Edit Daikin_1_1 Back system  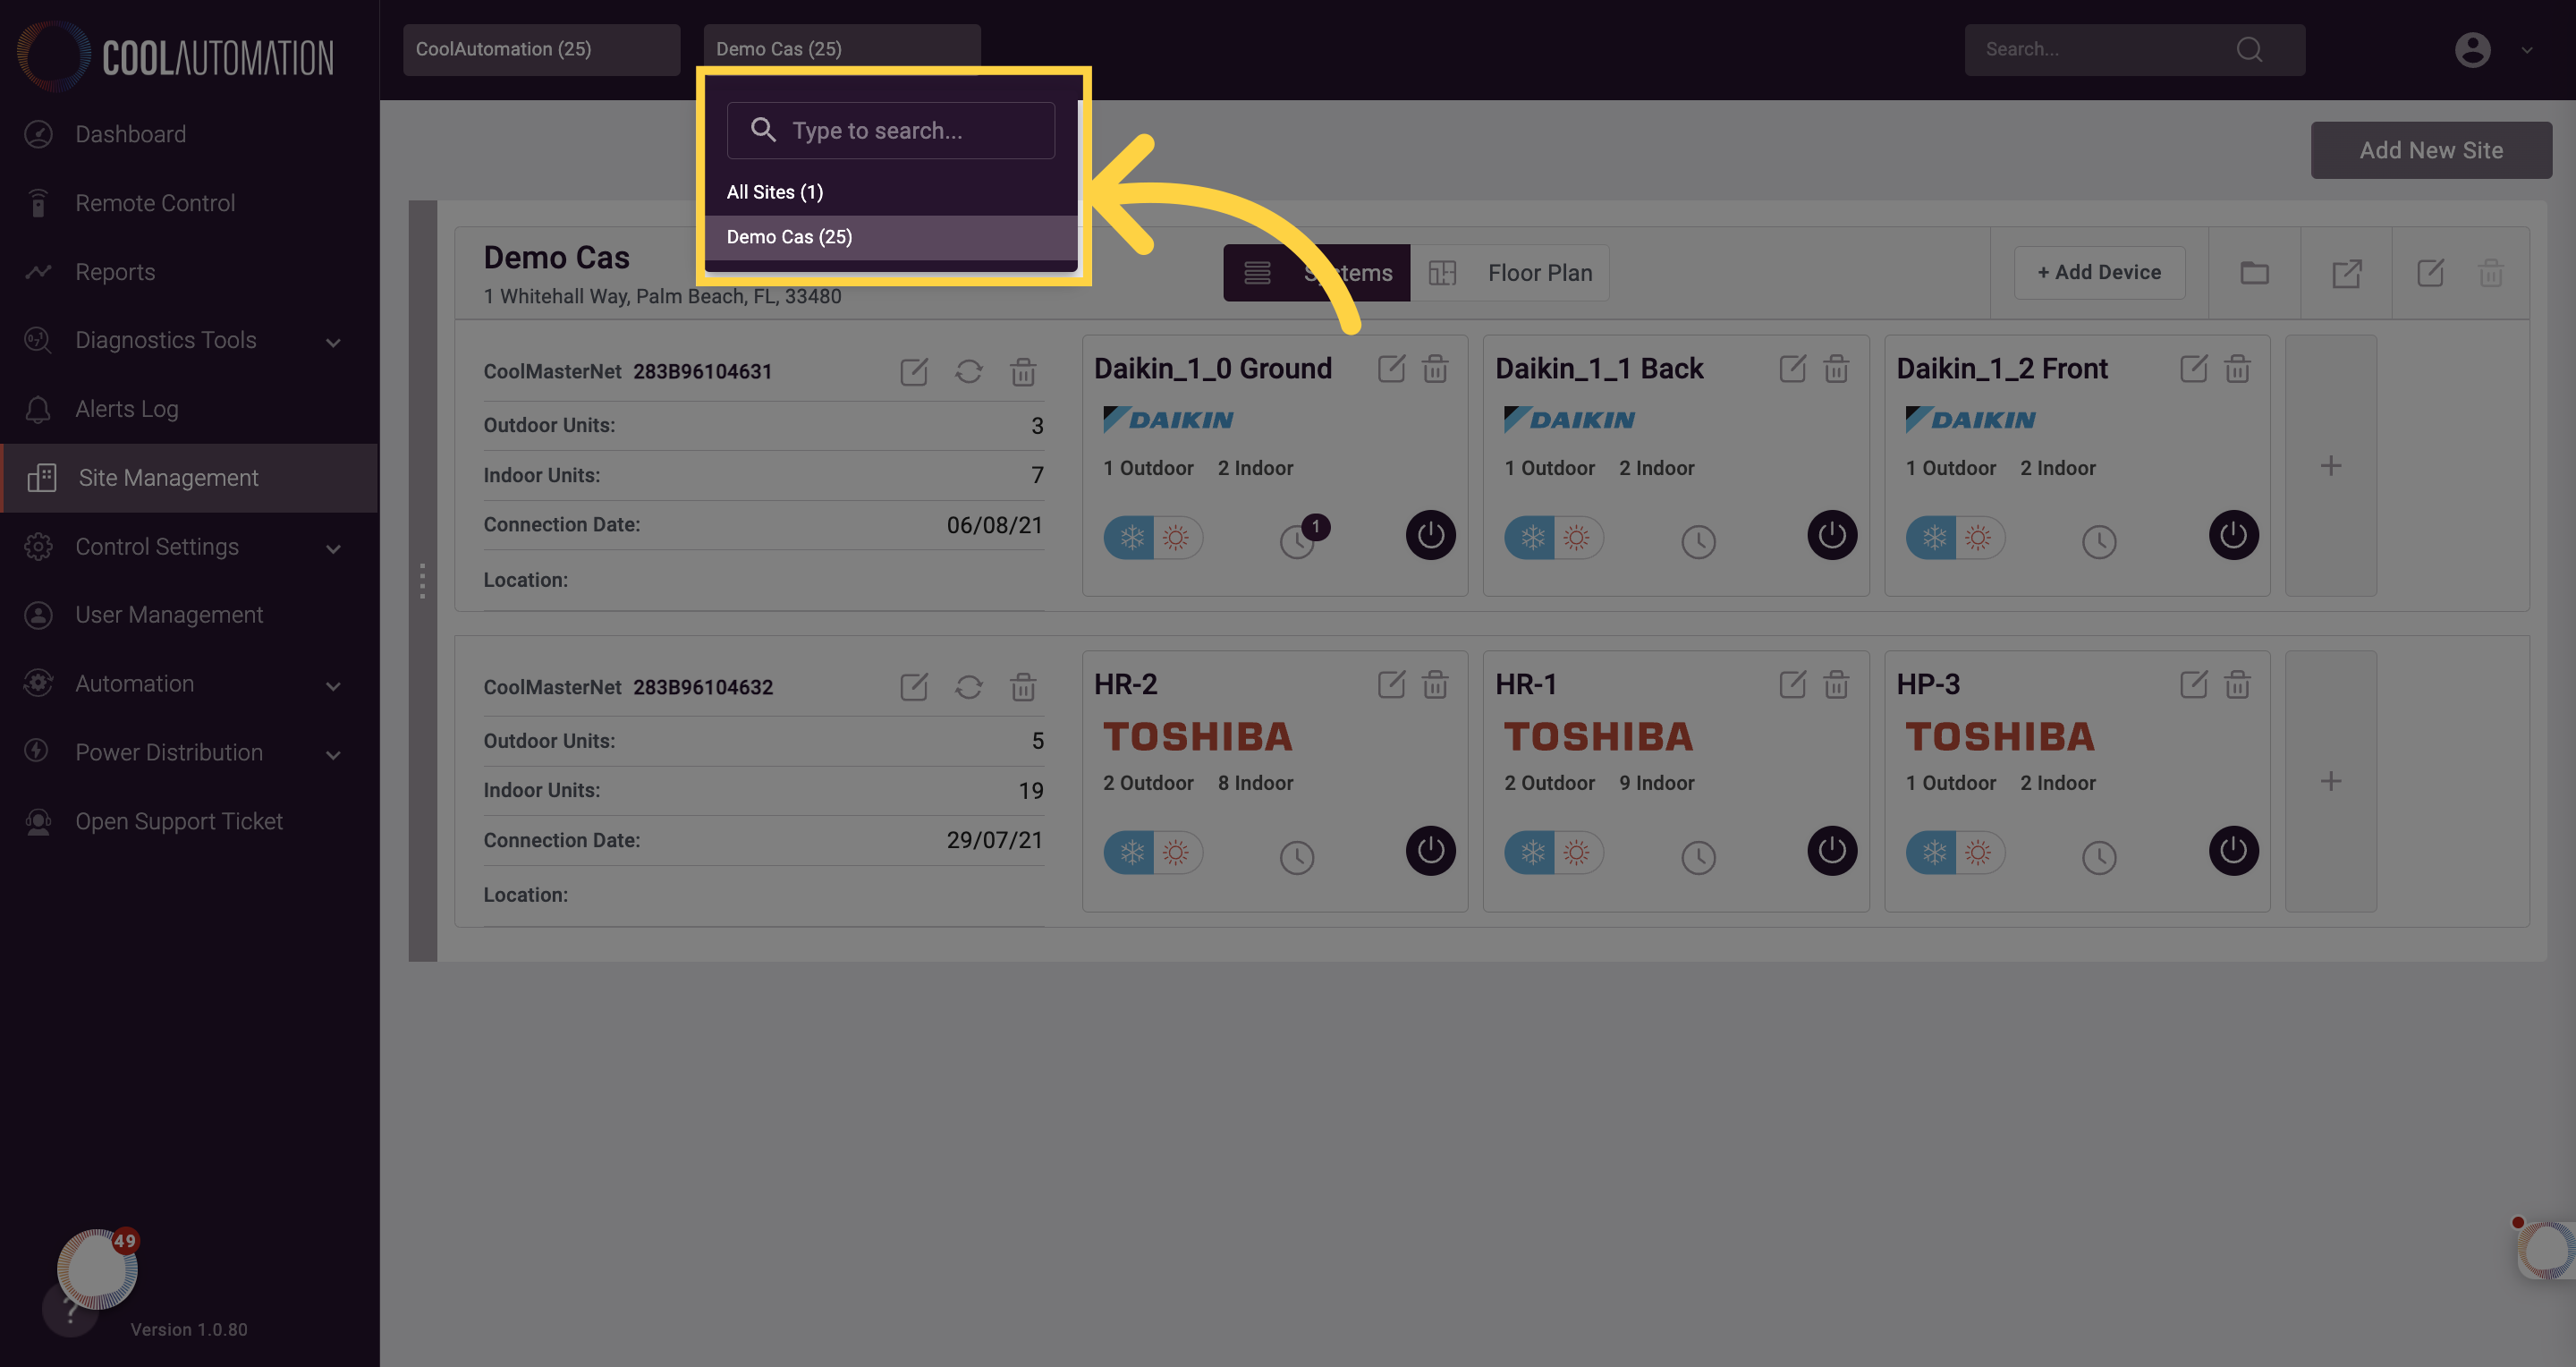1792,369
